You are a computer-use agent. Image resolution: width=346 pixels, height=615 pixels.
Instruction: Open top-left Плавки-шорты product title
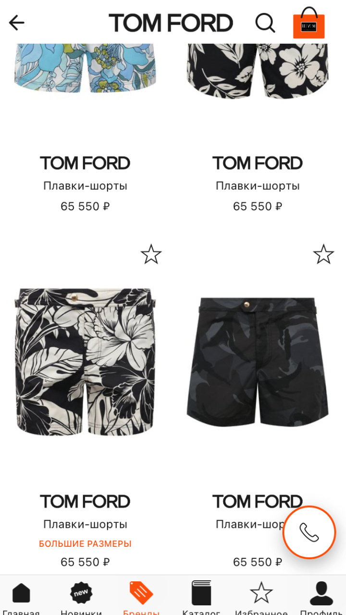click(x=85, y=186)
